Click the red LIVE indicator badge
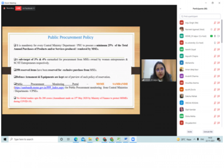 tap(18, 8)
